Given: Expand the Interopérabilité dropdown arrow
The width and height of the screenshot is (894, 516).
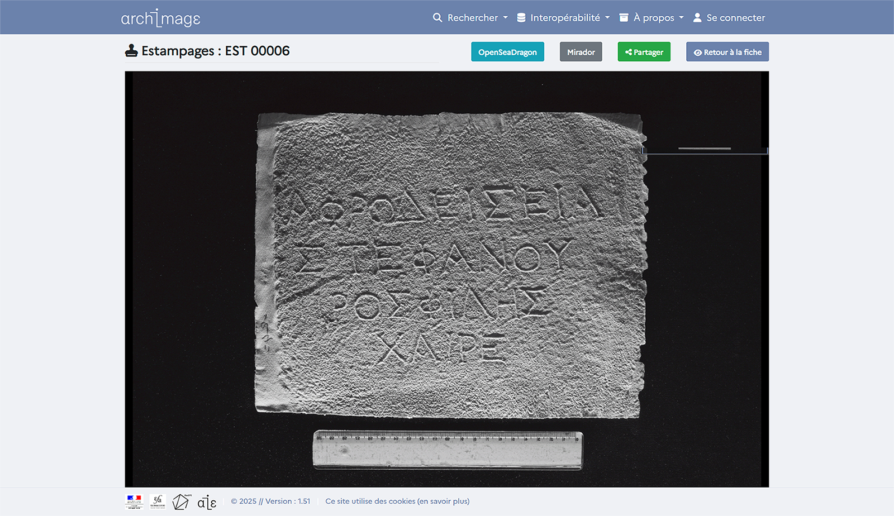Looking at the screenshot, I should [x=607, y=18].
